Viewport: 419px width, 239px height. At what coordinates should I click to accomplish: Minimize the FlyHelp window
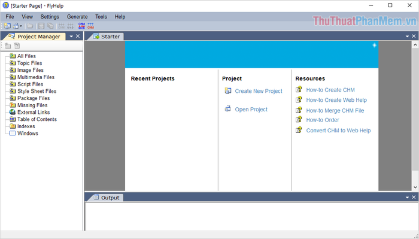[371, 5]
